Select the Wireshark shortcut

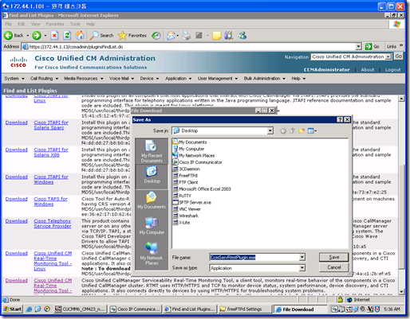click(x=186, y=216)
